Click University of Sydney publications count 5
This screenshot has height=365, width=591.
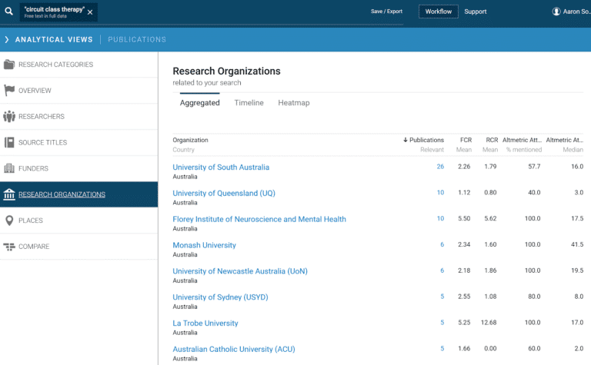click(x=442, y=296)
